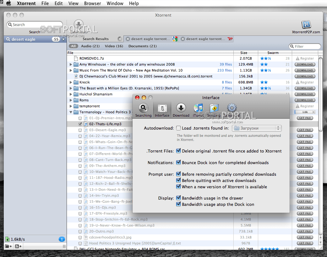Click Register for ROMSDVD1.7z
The image size is (327, 257).
click(x=305, y=58)
